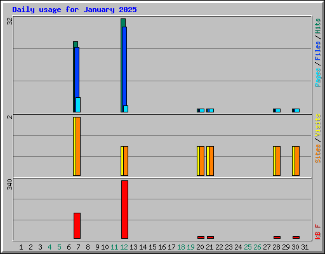Click the orange Sites bar for day 30

297,161
